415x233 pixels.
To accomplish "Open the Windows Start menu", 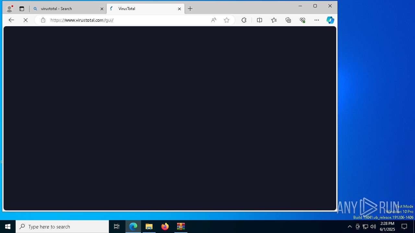I will (8, 227).
